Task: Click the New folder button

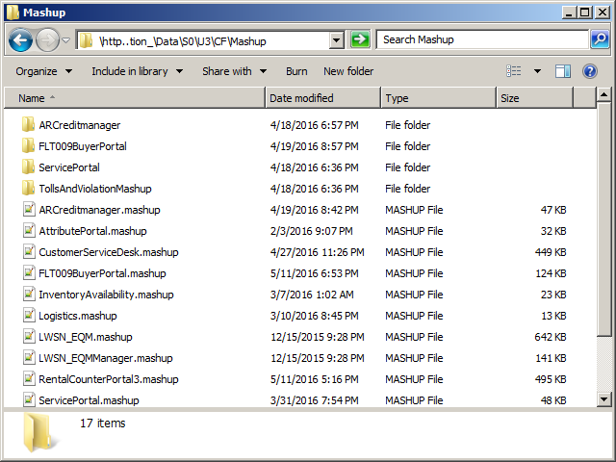Action: [x=348, y=71]
